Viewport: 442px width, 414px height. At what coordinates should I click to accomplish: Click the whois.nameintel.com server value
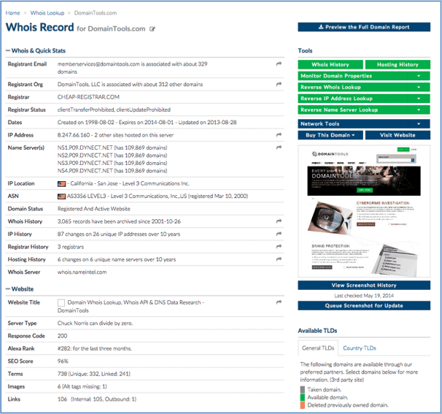point(82,272)
